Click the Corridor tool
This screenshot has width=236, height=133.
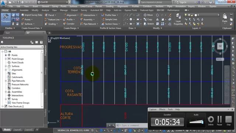(x=69, y=24)
